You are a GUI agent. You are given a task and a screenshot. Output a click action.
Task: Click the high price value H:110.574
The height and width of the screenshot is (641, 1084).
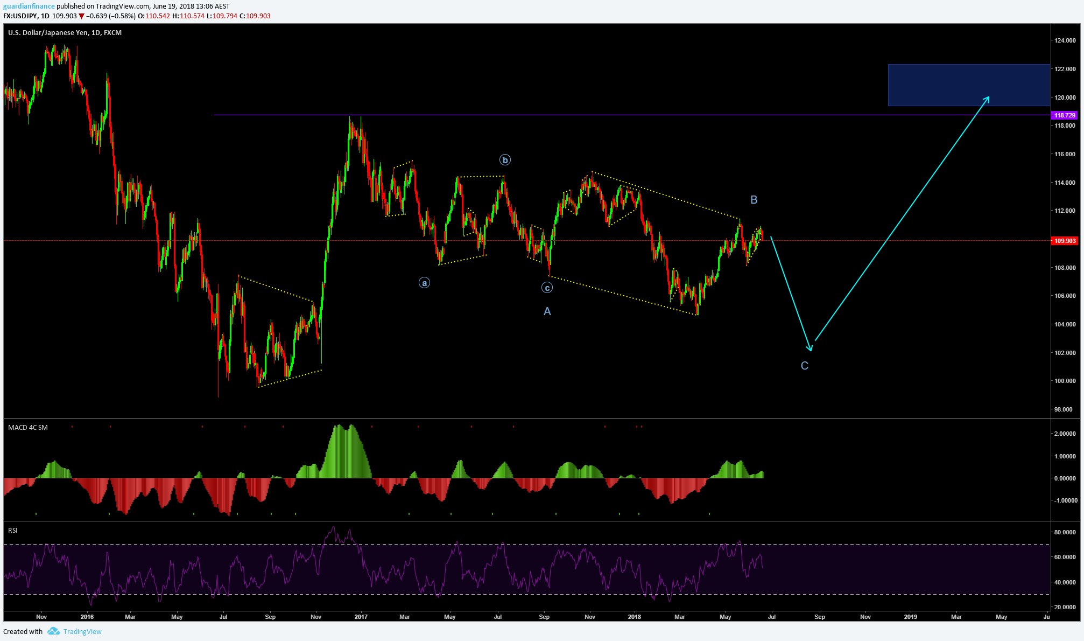[x=188, y=16]
